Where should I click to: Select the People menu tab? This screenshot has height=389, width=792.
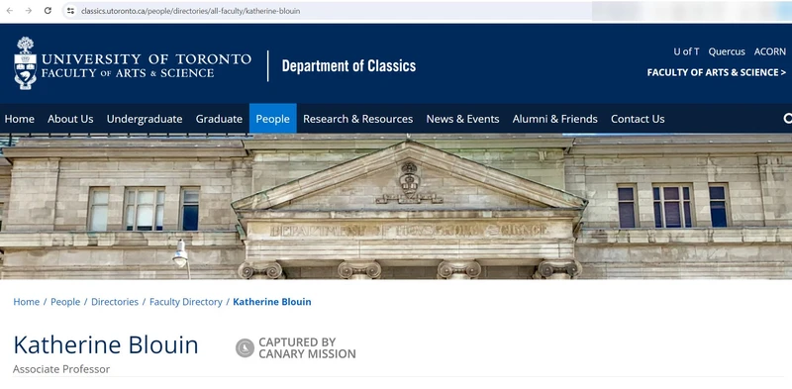click(x=273, y=119)
